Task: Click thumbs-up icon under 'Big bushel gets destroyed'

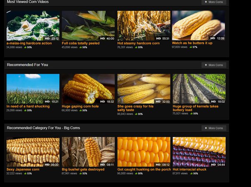Action: coord(81,173)
